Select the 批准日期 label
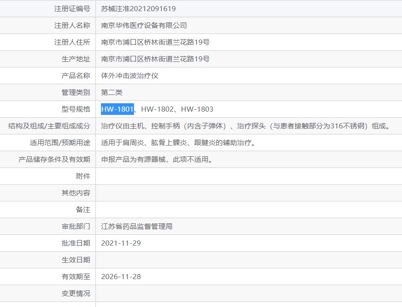Screen dimensions: 402x307 pyautogui.click(x=76, y=243)
